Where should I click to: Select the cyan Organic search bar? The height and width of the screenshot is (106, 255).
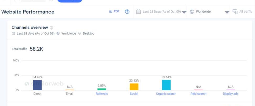[166, 85]
